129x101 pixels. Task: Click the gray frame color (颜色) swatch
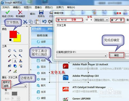click(14, 94)
